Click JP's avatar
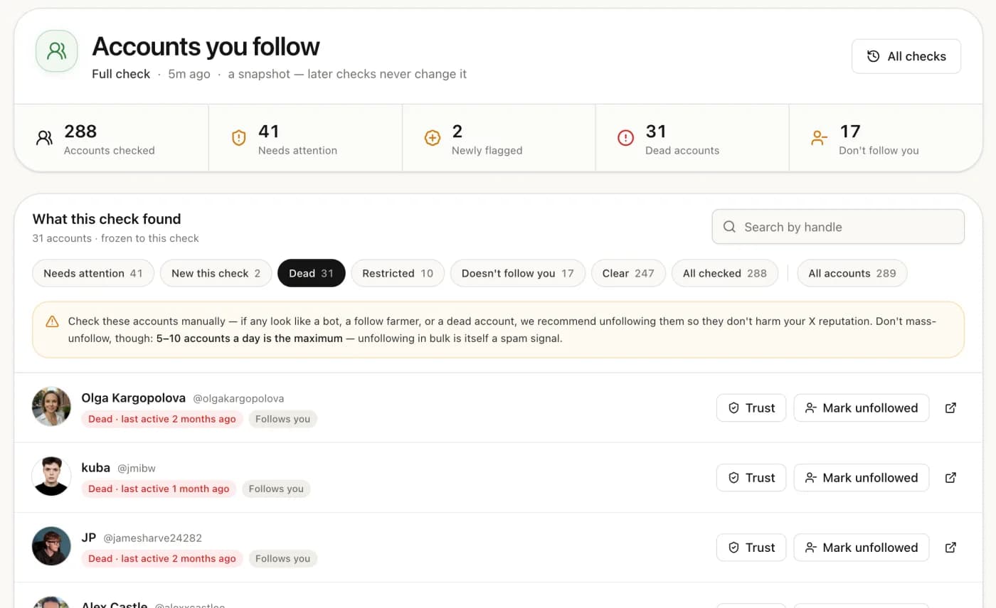This screenshot has width=996, height=608. (51, 546)
